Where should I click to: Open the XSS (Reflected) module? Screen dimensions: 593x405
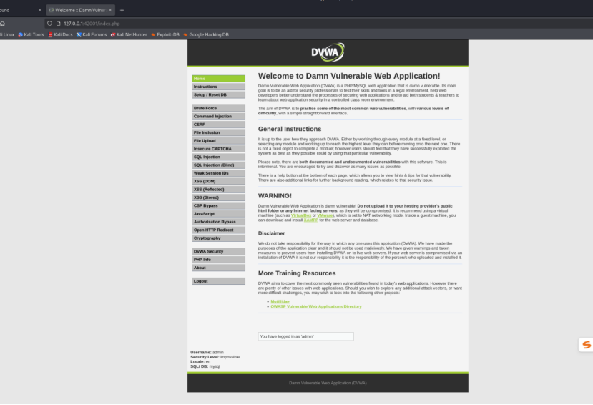coord(219,190)
